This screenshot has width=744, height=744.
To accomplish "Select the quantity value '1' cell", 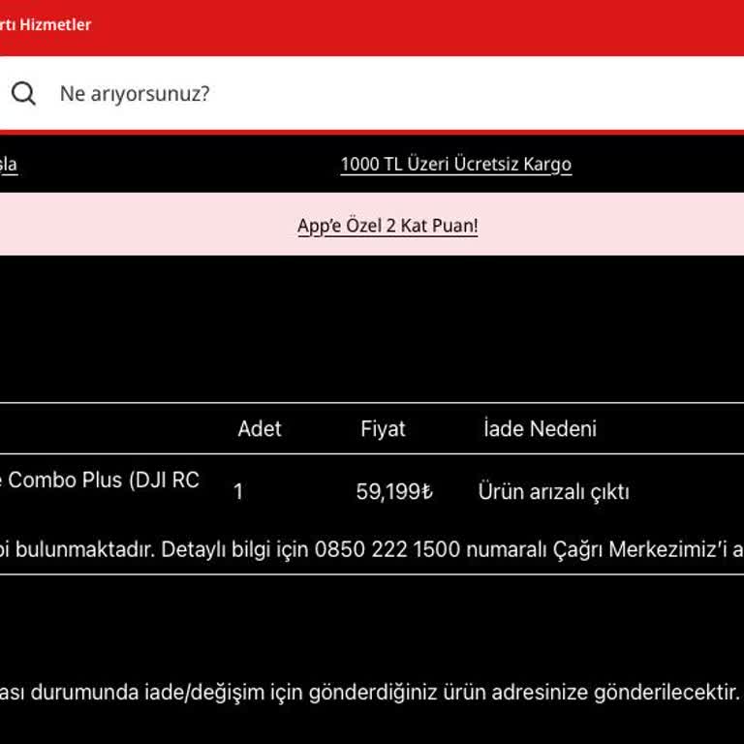I will pyautogui.click(x=238, y=491).
